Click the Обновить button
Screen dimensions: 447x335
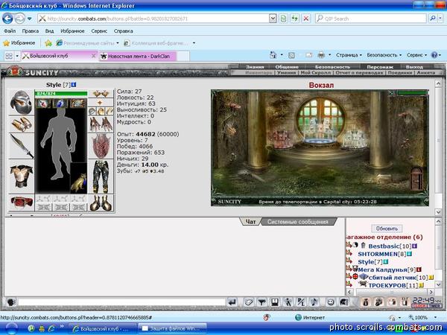click(387, 229)
